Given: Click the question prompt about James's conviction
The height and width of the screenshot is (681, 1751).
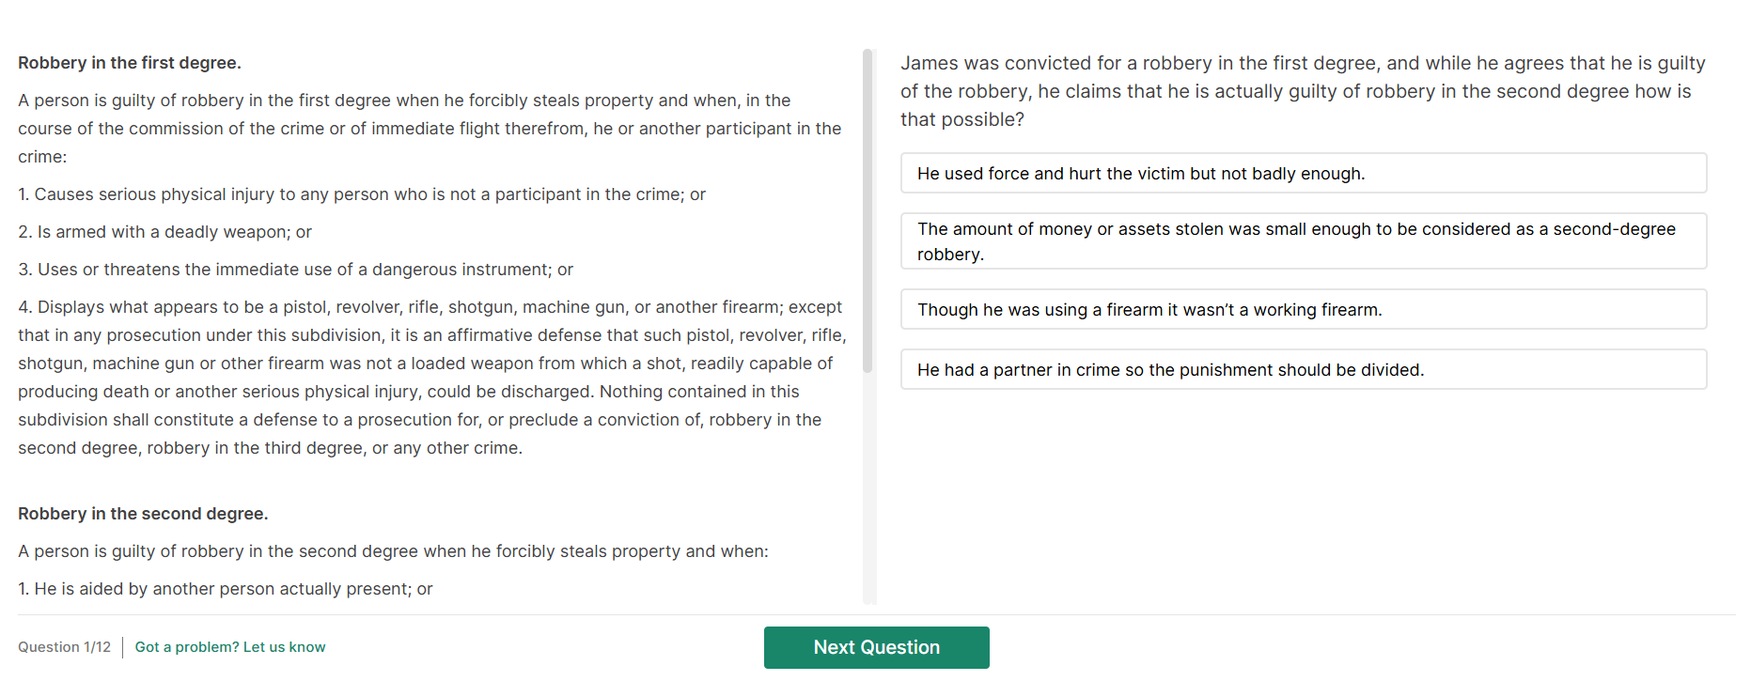Looking at the screenshot, I should click(x=1303, y=91).
